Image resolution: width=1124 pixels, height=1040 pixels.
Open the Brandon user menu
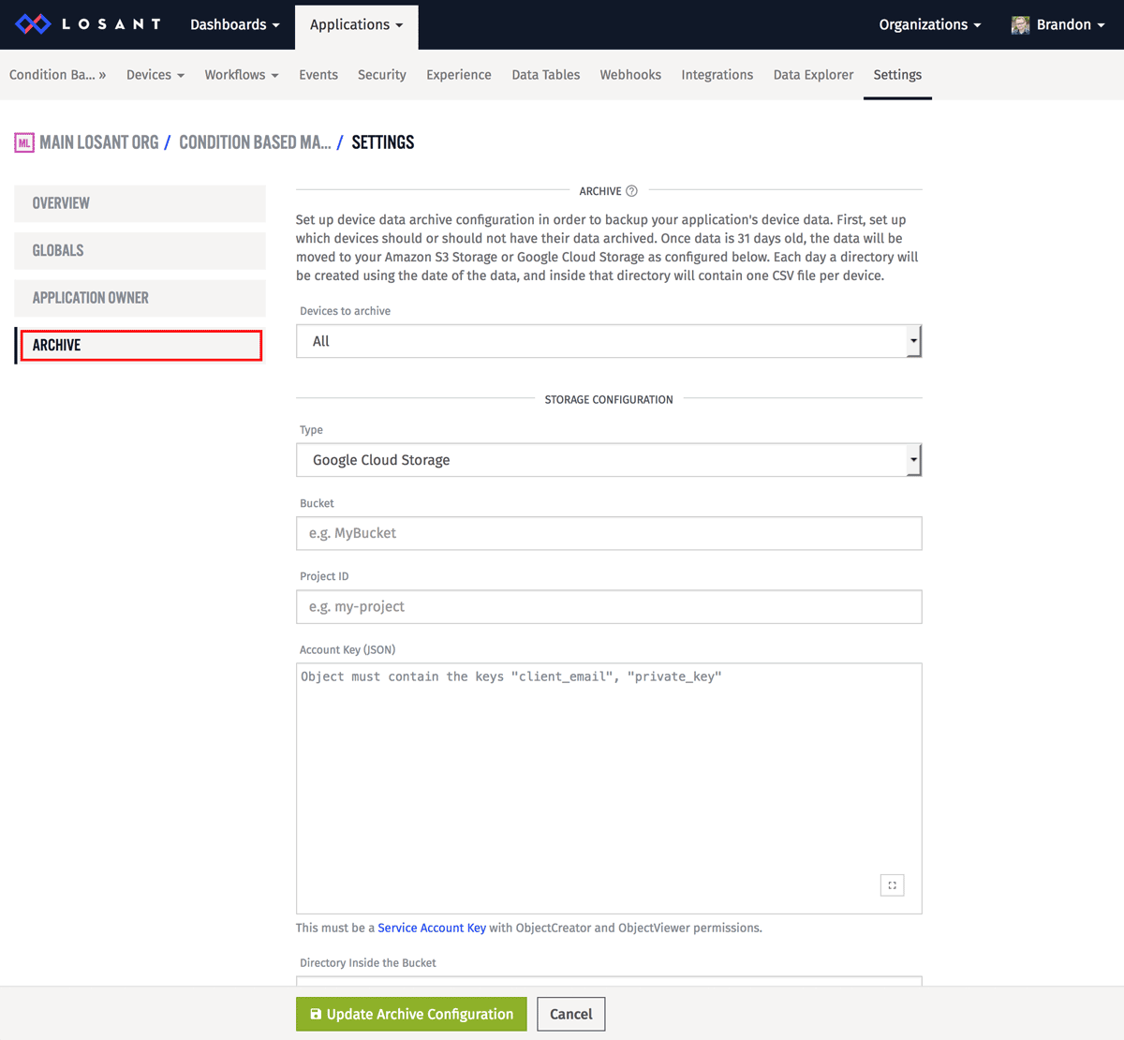click(x=1058, y=24)
